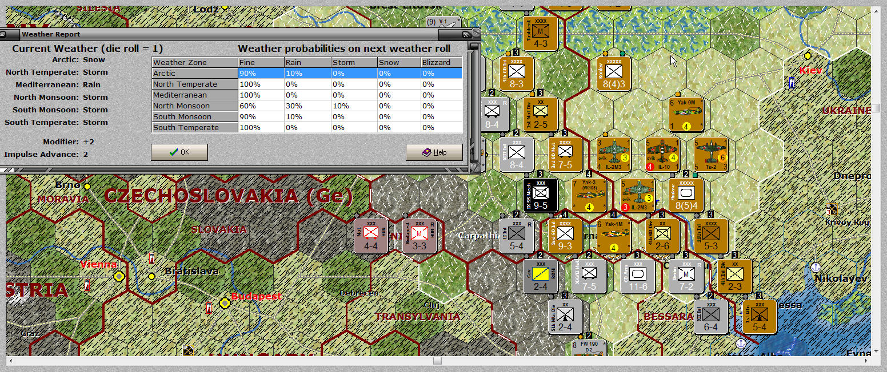This screenshot has width=887, height=372.
Task: Select the Arctic row in weather table
Action: point(306,73)
